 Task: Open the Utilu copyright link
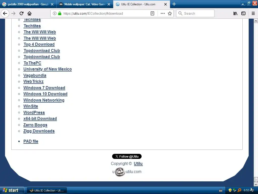point(138,163)
